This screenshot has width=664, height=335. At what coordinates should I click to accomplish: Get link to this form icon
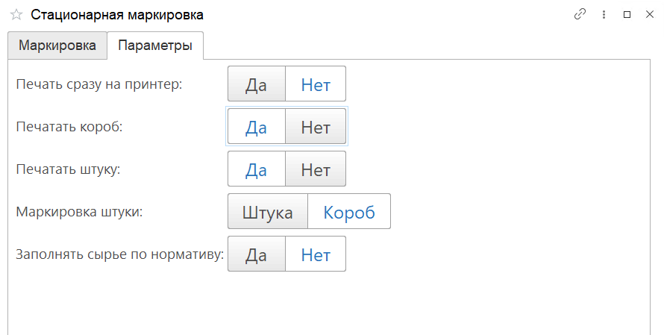[580, 14]
